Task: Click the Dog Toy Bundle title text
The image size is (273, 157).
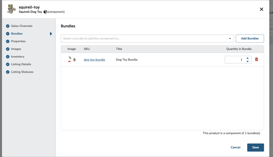Action: 127,59
